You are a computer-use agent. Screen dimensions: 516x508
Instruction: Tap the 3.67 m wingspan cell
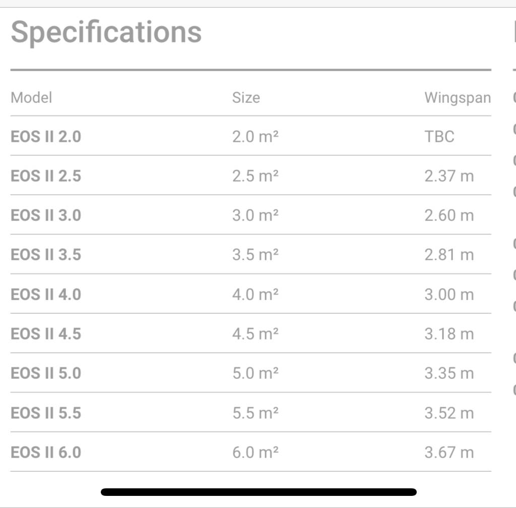[449, 452]
